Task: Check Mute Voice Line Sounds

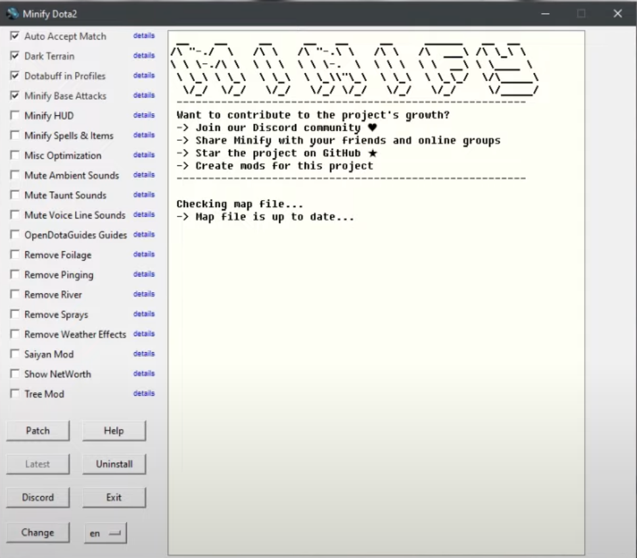Action: click(x=14, y=215)
